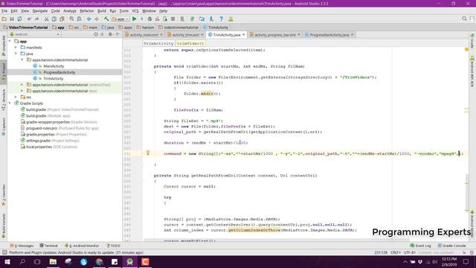Screen dimensions: 476x268
Task: Click the Sync Project with Gradle icon
Action: [192, 19]
